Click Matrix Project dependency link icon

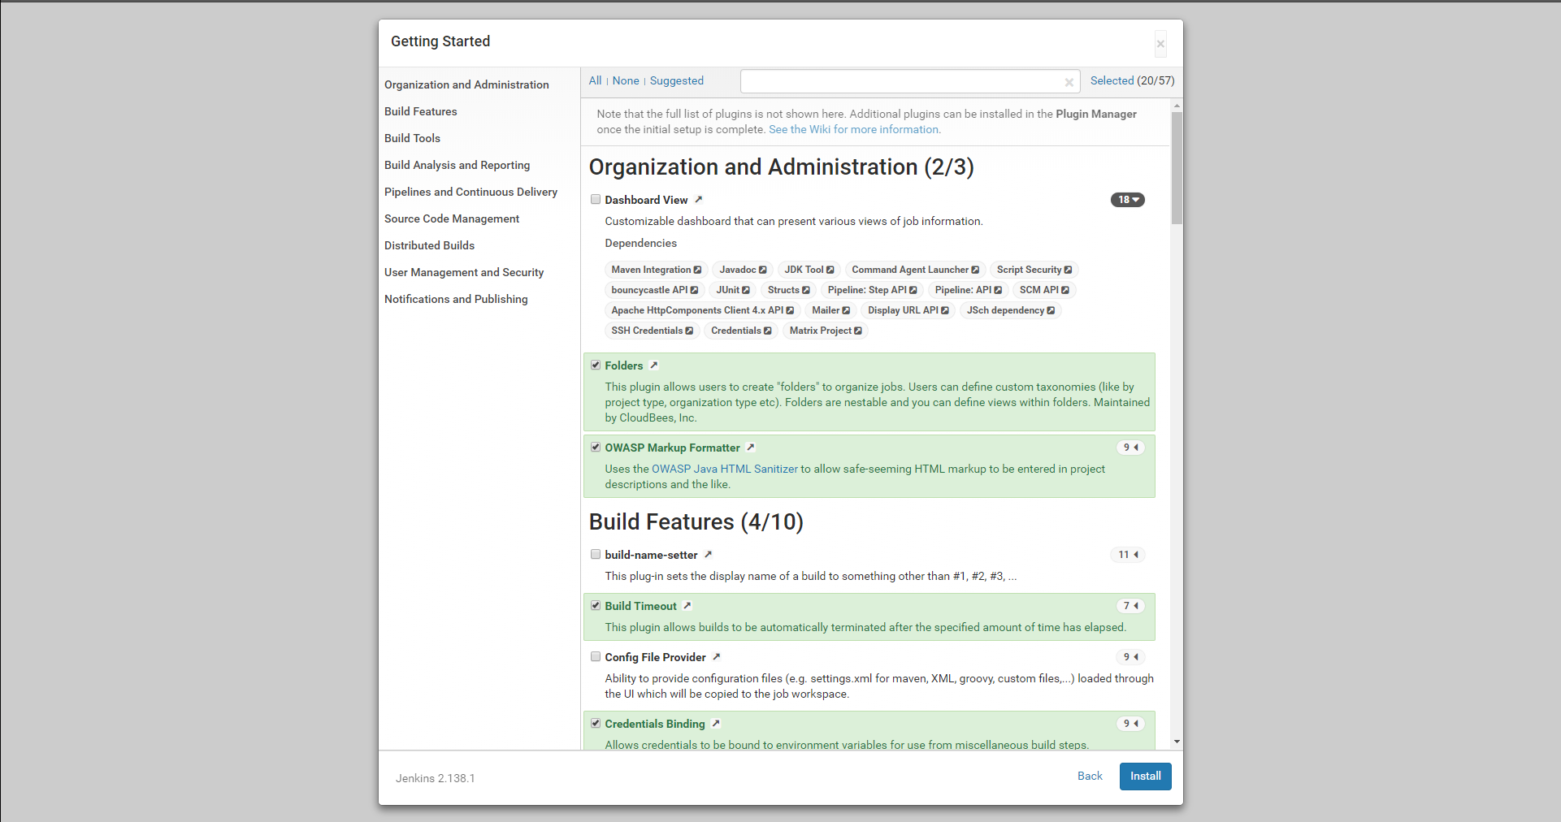[857, 331]
